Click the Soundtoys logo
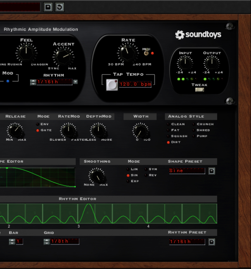 (198, 35)
